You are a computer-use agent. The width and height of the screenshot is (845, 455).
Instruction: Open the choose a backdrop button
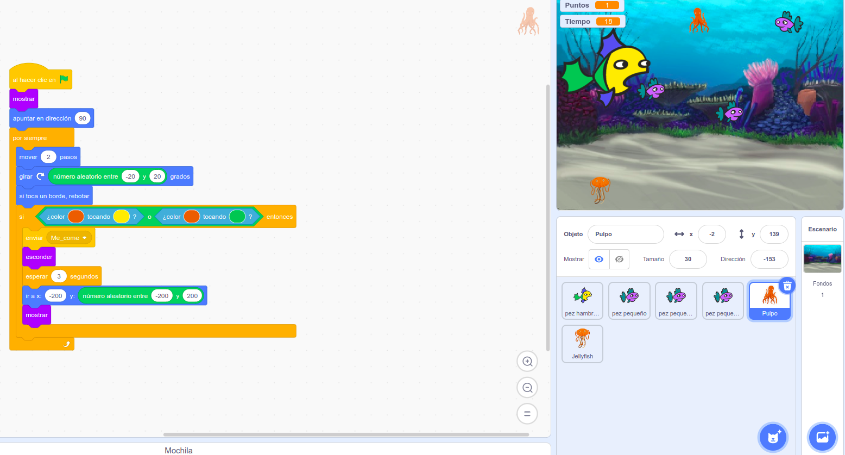pos(822,437)
